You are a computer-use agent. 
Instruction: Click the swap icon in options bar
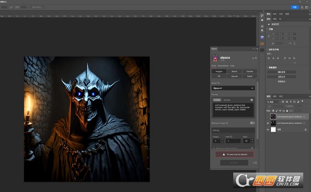pyautogui.click(x=11, y=7)
